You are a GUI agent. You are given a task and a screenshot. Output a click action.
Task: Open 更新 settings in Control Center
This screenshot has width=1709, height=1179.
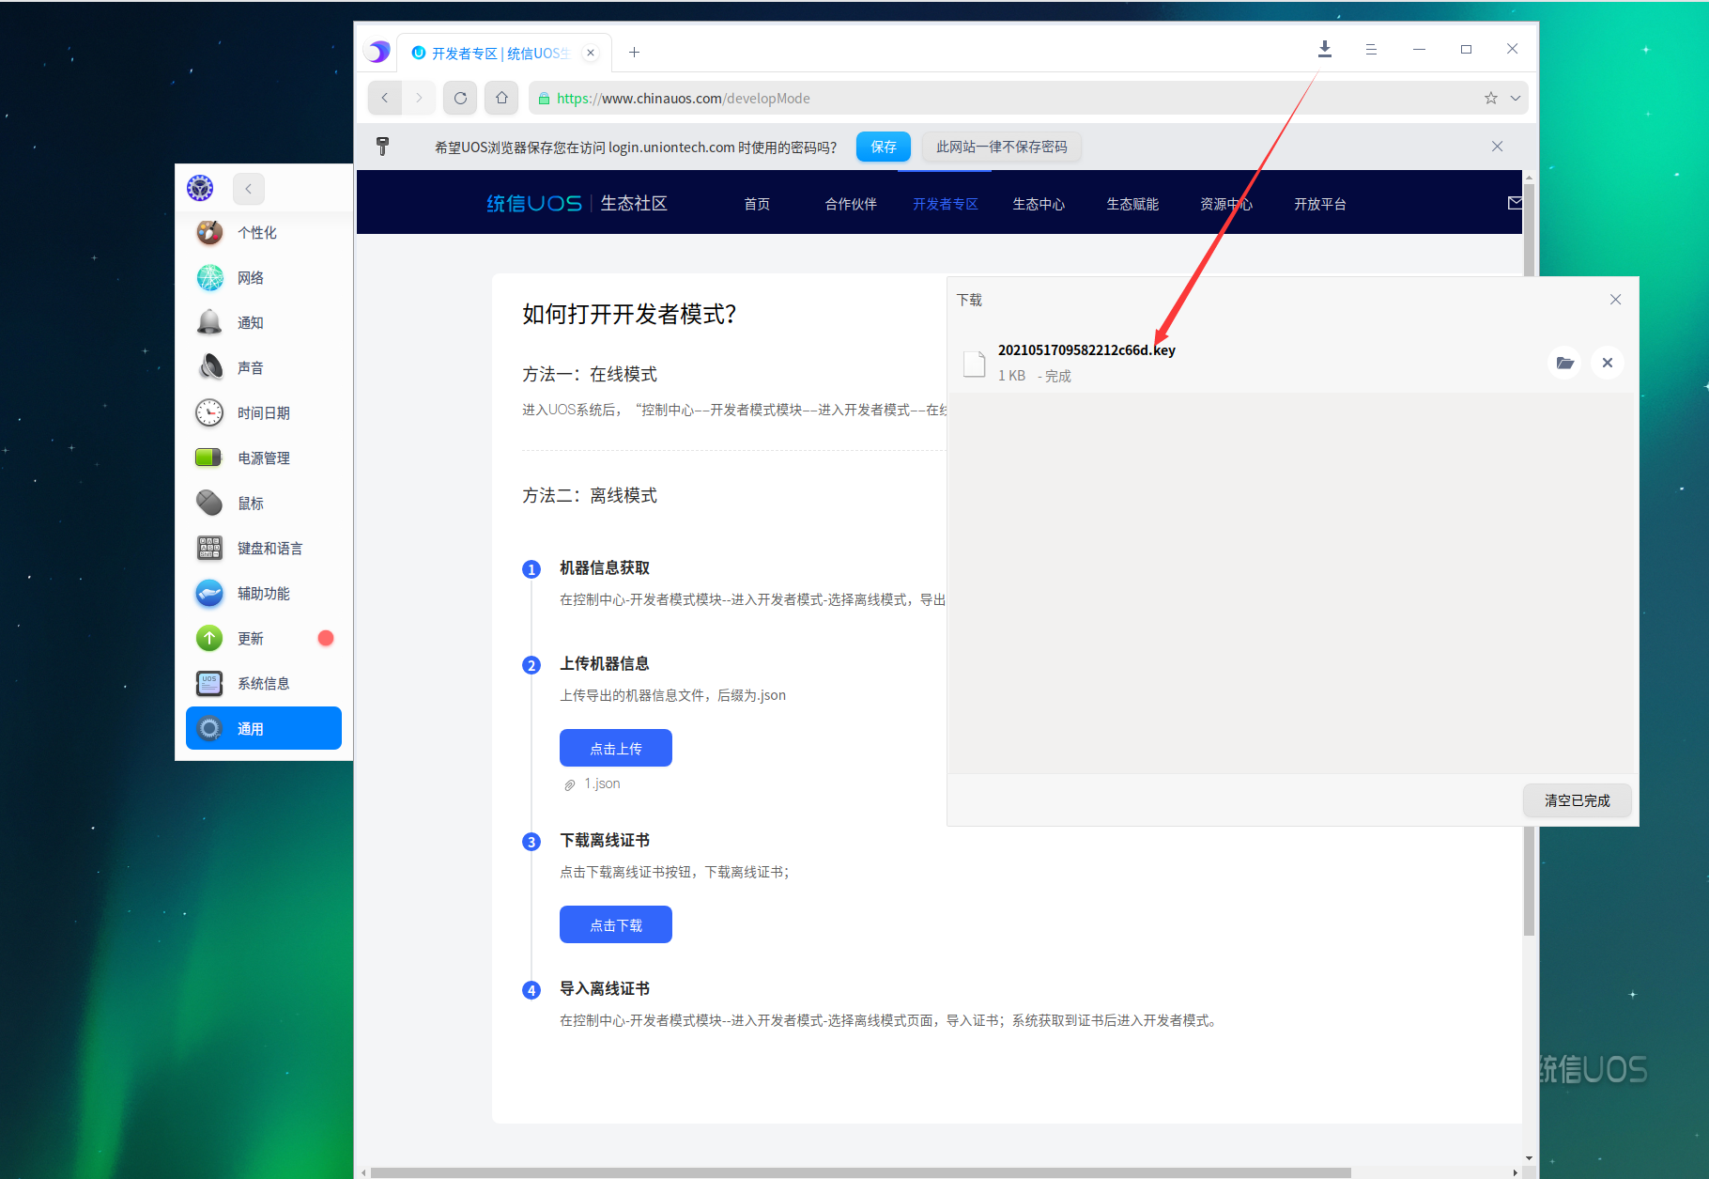[x=264, y=639]
